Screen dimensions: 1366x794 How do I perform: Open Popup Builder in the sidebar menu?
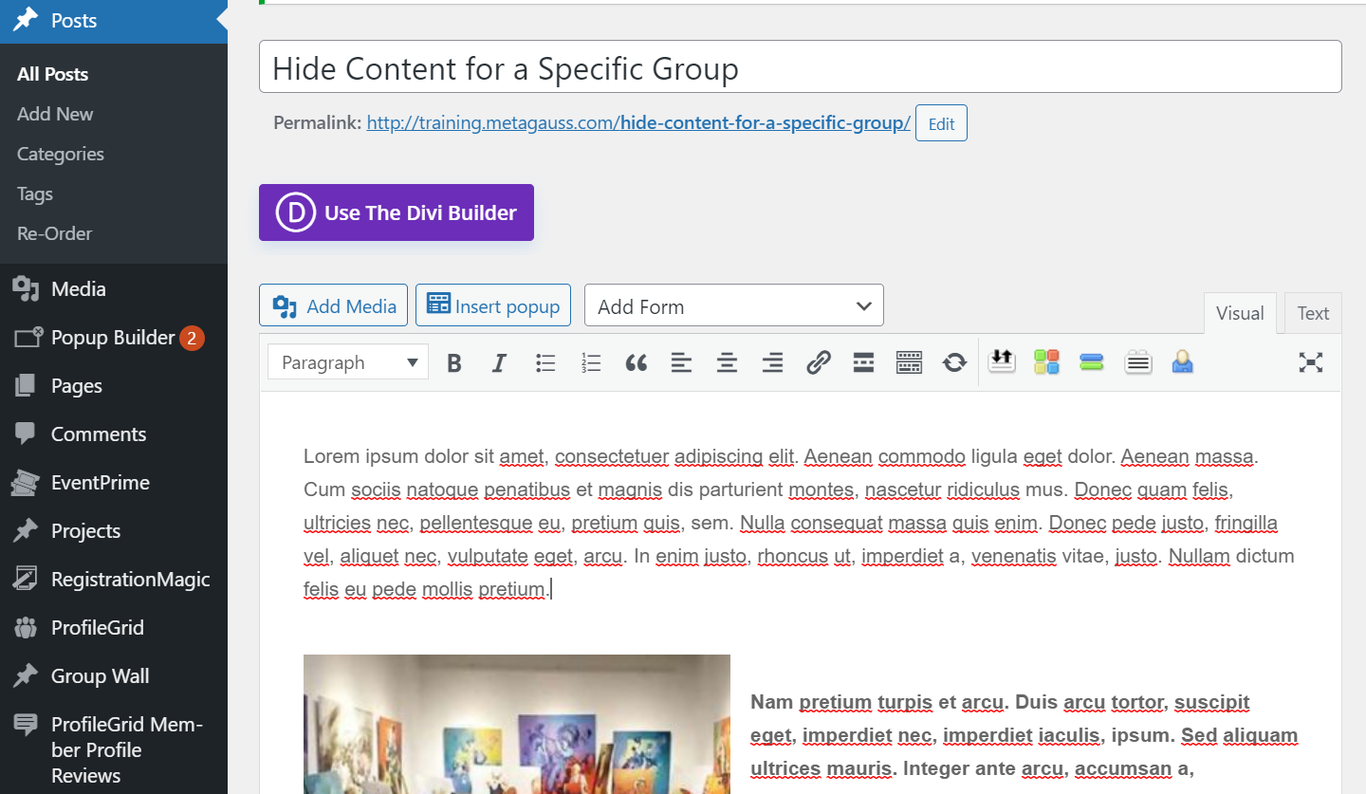point(113,338)
